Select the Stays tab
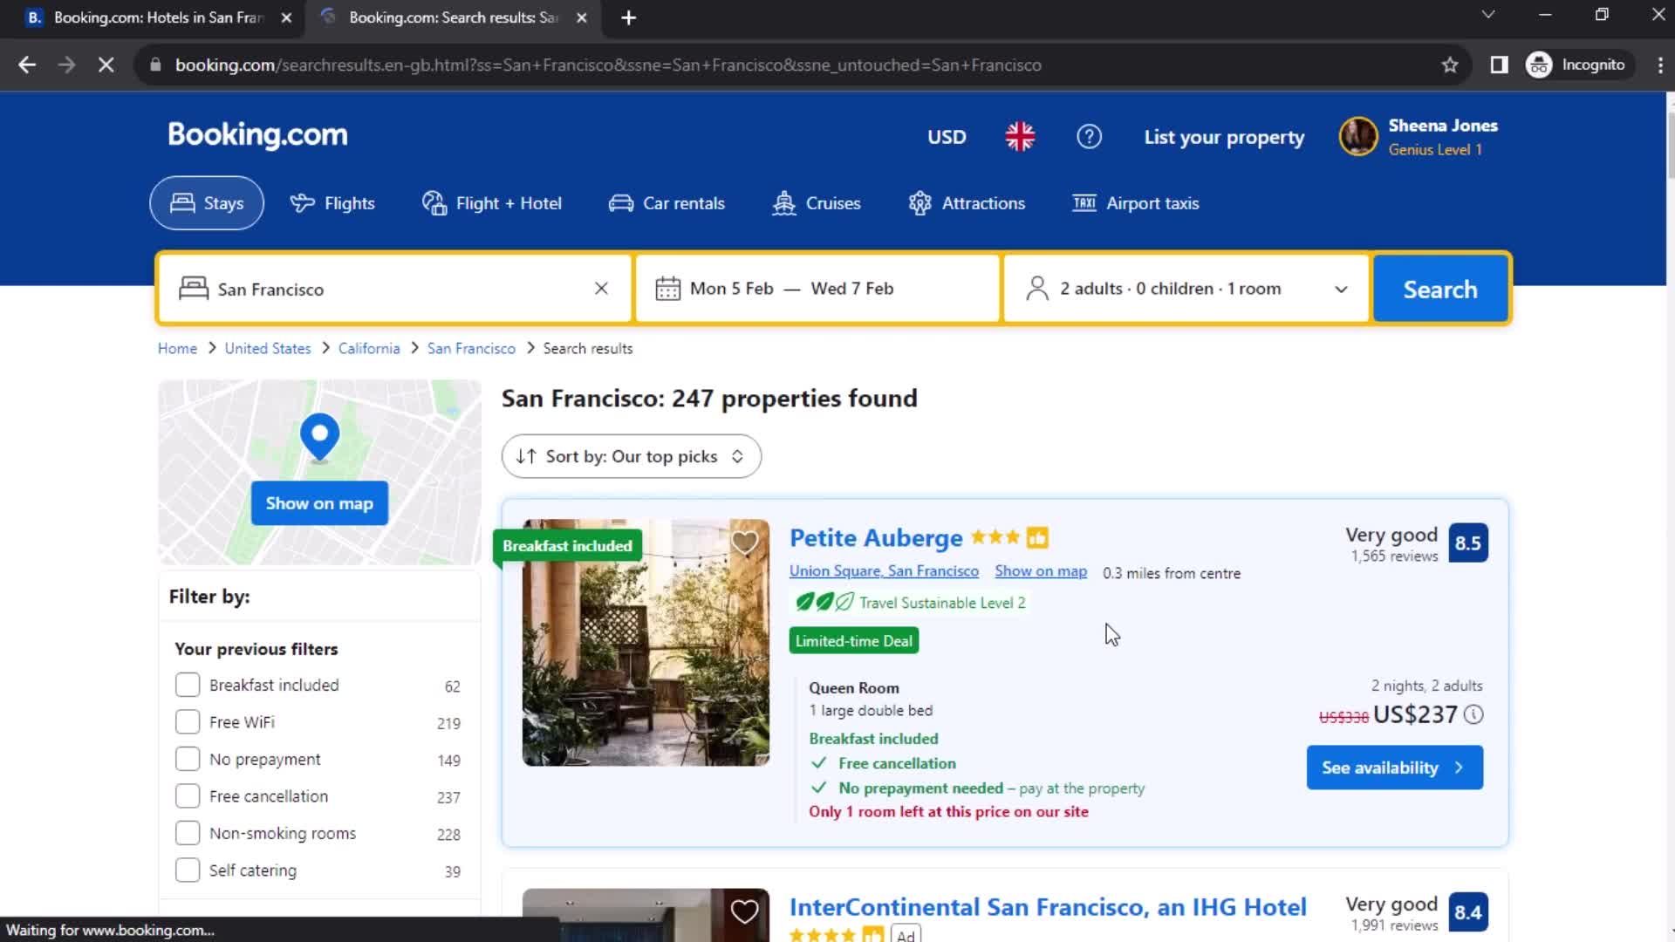This screenshot has height=942, width=1675. click(x=207, y=203)
